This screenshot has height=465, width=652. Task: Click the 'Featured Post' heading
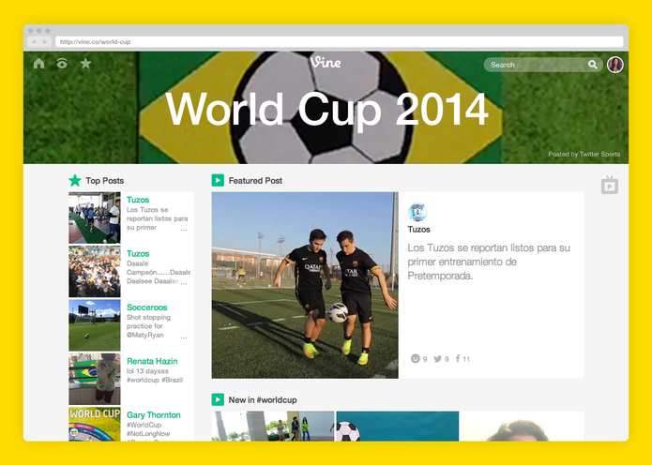tap(255, 181)
